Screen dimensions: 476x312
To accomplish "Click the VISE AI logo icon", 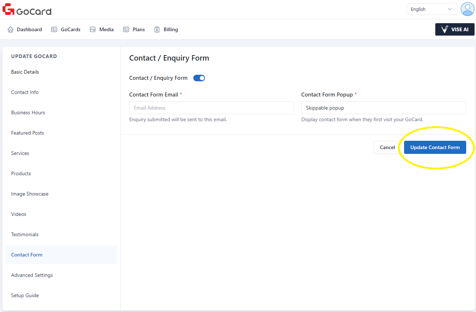I will 444,29.
